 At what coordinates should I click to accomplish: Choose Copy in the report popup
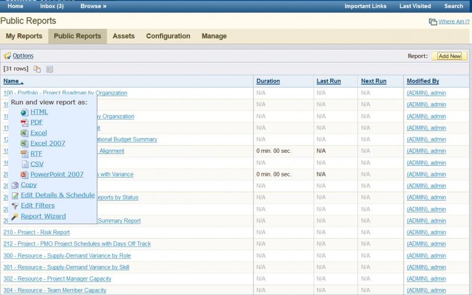coord(28,185)
